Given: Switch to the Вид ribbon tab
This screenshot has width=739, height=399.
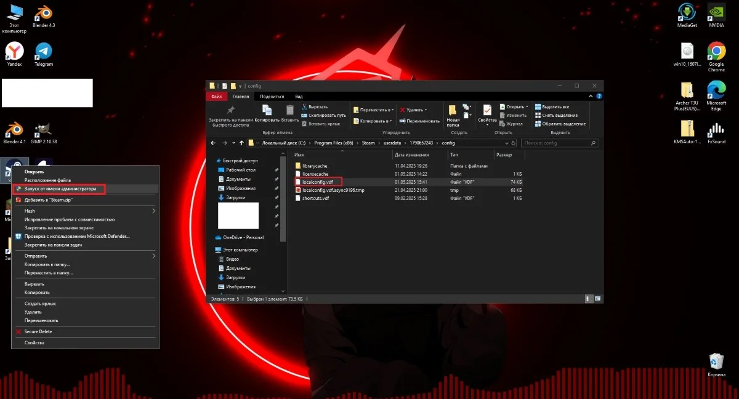Looking at the screenshot, I should 299,96.
